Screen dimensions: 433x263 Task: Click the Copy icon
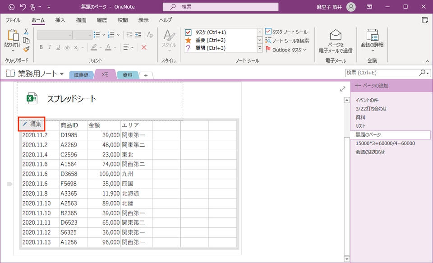(27, 40)
